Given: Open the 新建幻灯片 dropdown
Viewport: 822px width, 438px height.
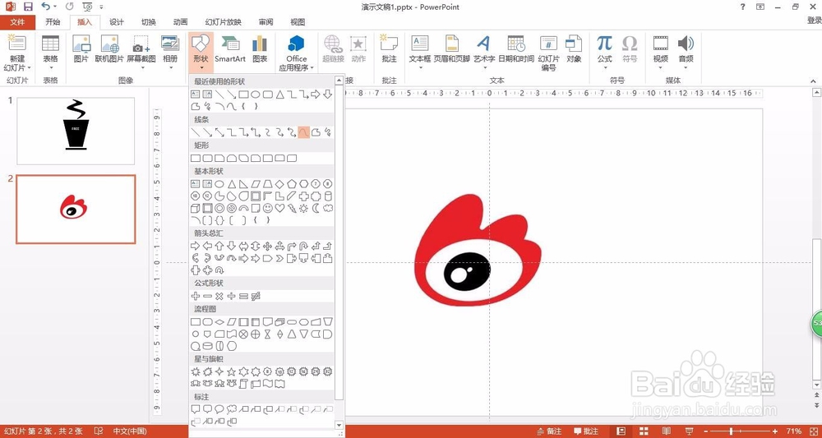Looking at the screenshot, I should (x=17, y=63).
